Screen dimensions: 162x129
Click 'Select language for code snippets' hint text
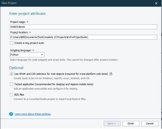(64, 60)
